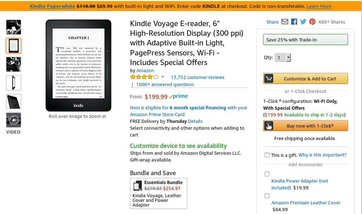Share this product via email icon

click(x=285, y=22)
